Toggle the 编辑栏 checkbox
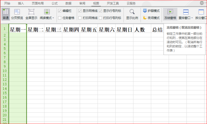The width and height of the screenshot is (207, 124). (x=60, y=11)
